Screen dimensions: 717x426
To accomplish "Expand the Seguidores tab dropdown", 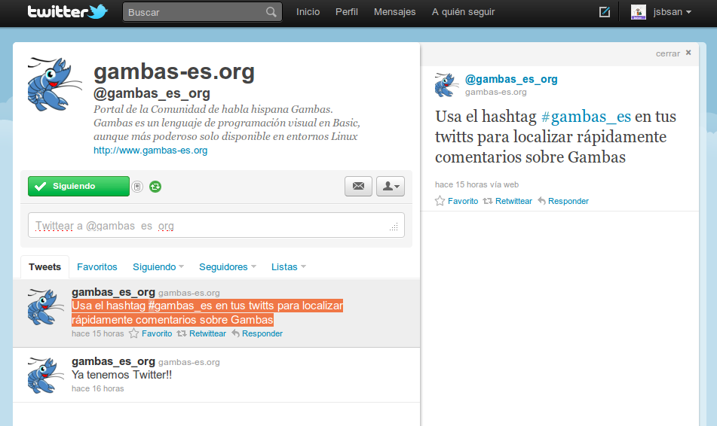I will click(228, 266).
